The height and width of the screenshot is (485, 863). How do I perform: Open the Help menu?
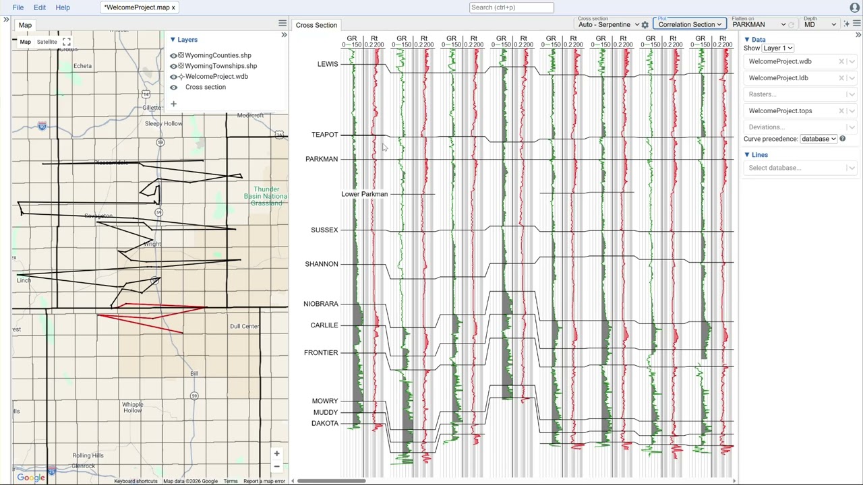pos(63,7)
